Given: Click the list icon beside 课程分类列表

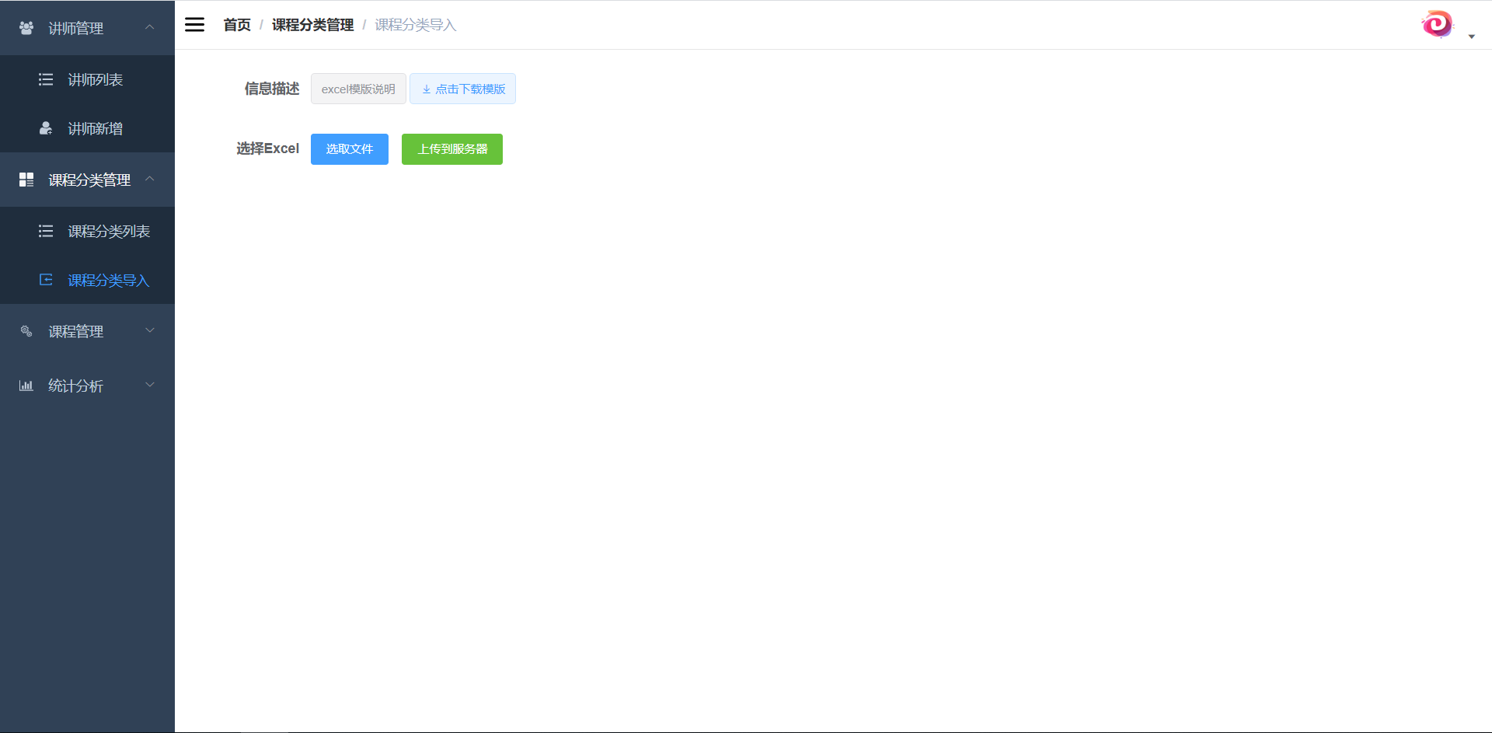Looking at the screenshot, I should tap(46, 231).
